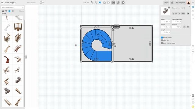Image resolution: width=195 pixels, height=109 pixels.
Task: Select the draw walls pencil tool
Action: [92, 2]
